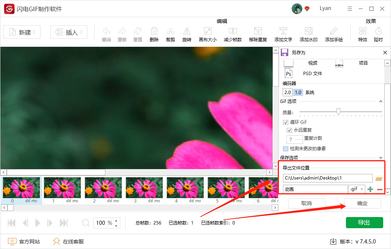This screenshot has width=391, height=249.
Task: Close the 另存为 panel
Action: tap(385, 52)
